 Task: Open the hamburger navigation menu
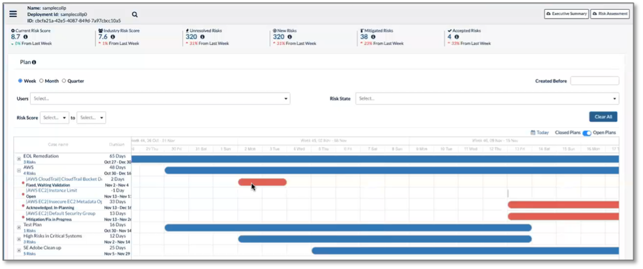pyautogui.click(x=13, y=14)
